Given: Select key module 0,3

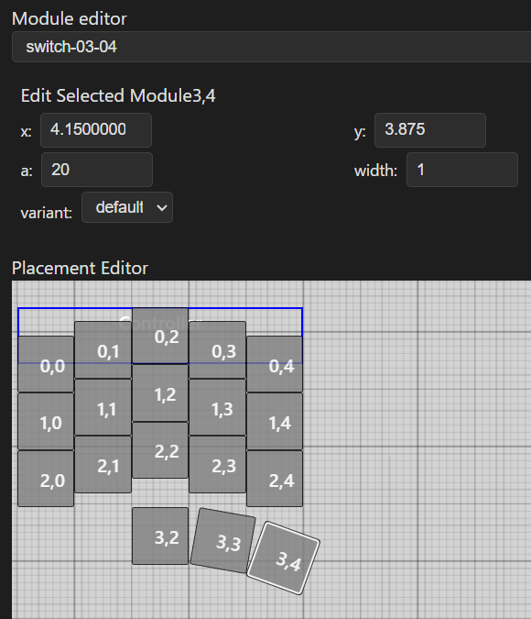Looking at the screenshot, I should coord(217,349).
